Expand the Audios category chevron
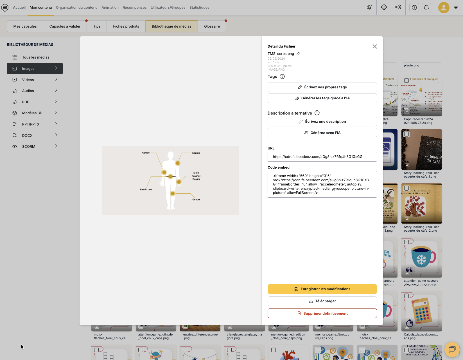This screenshot has width=463, height=360. coord(56,90)
